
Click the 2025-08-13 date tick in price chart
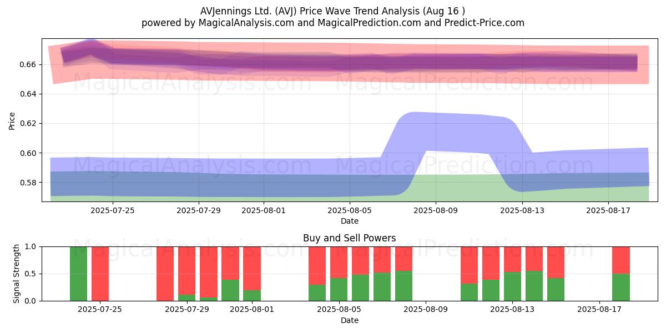[522, 210]
